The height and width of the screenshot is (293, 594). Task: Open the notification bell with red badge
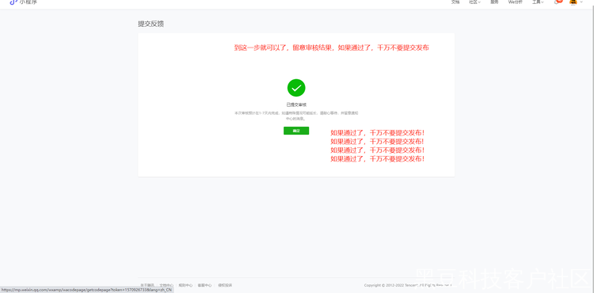click(x=558, y=2)
